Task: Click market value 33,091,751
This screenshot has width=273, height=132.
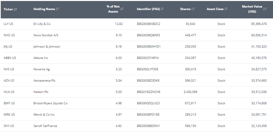Action: (x=259, y=114)
